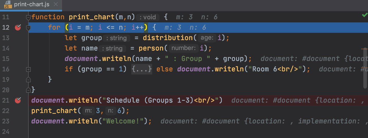
Task: Click the ': string' hint after name
Action: coord(112,49)
